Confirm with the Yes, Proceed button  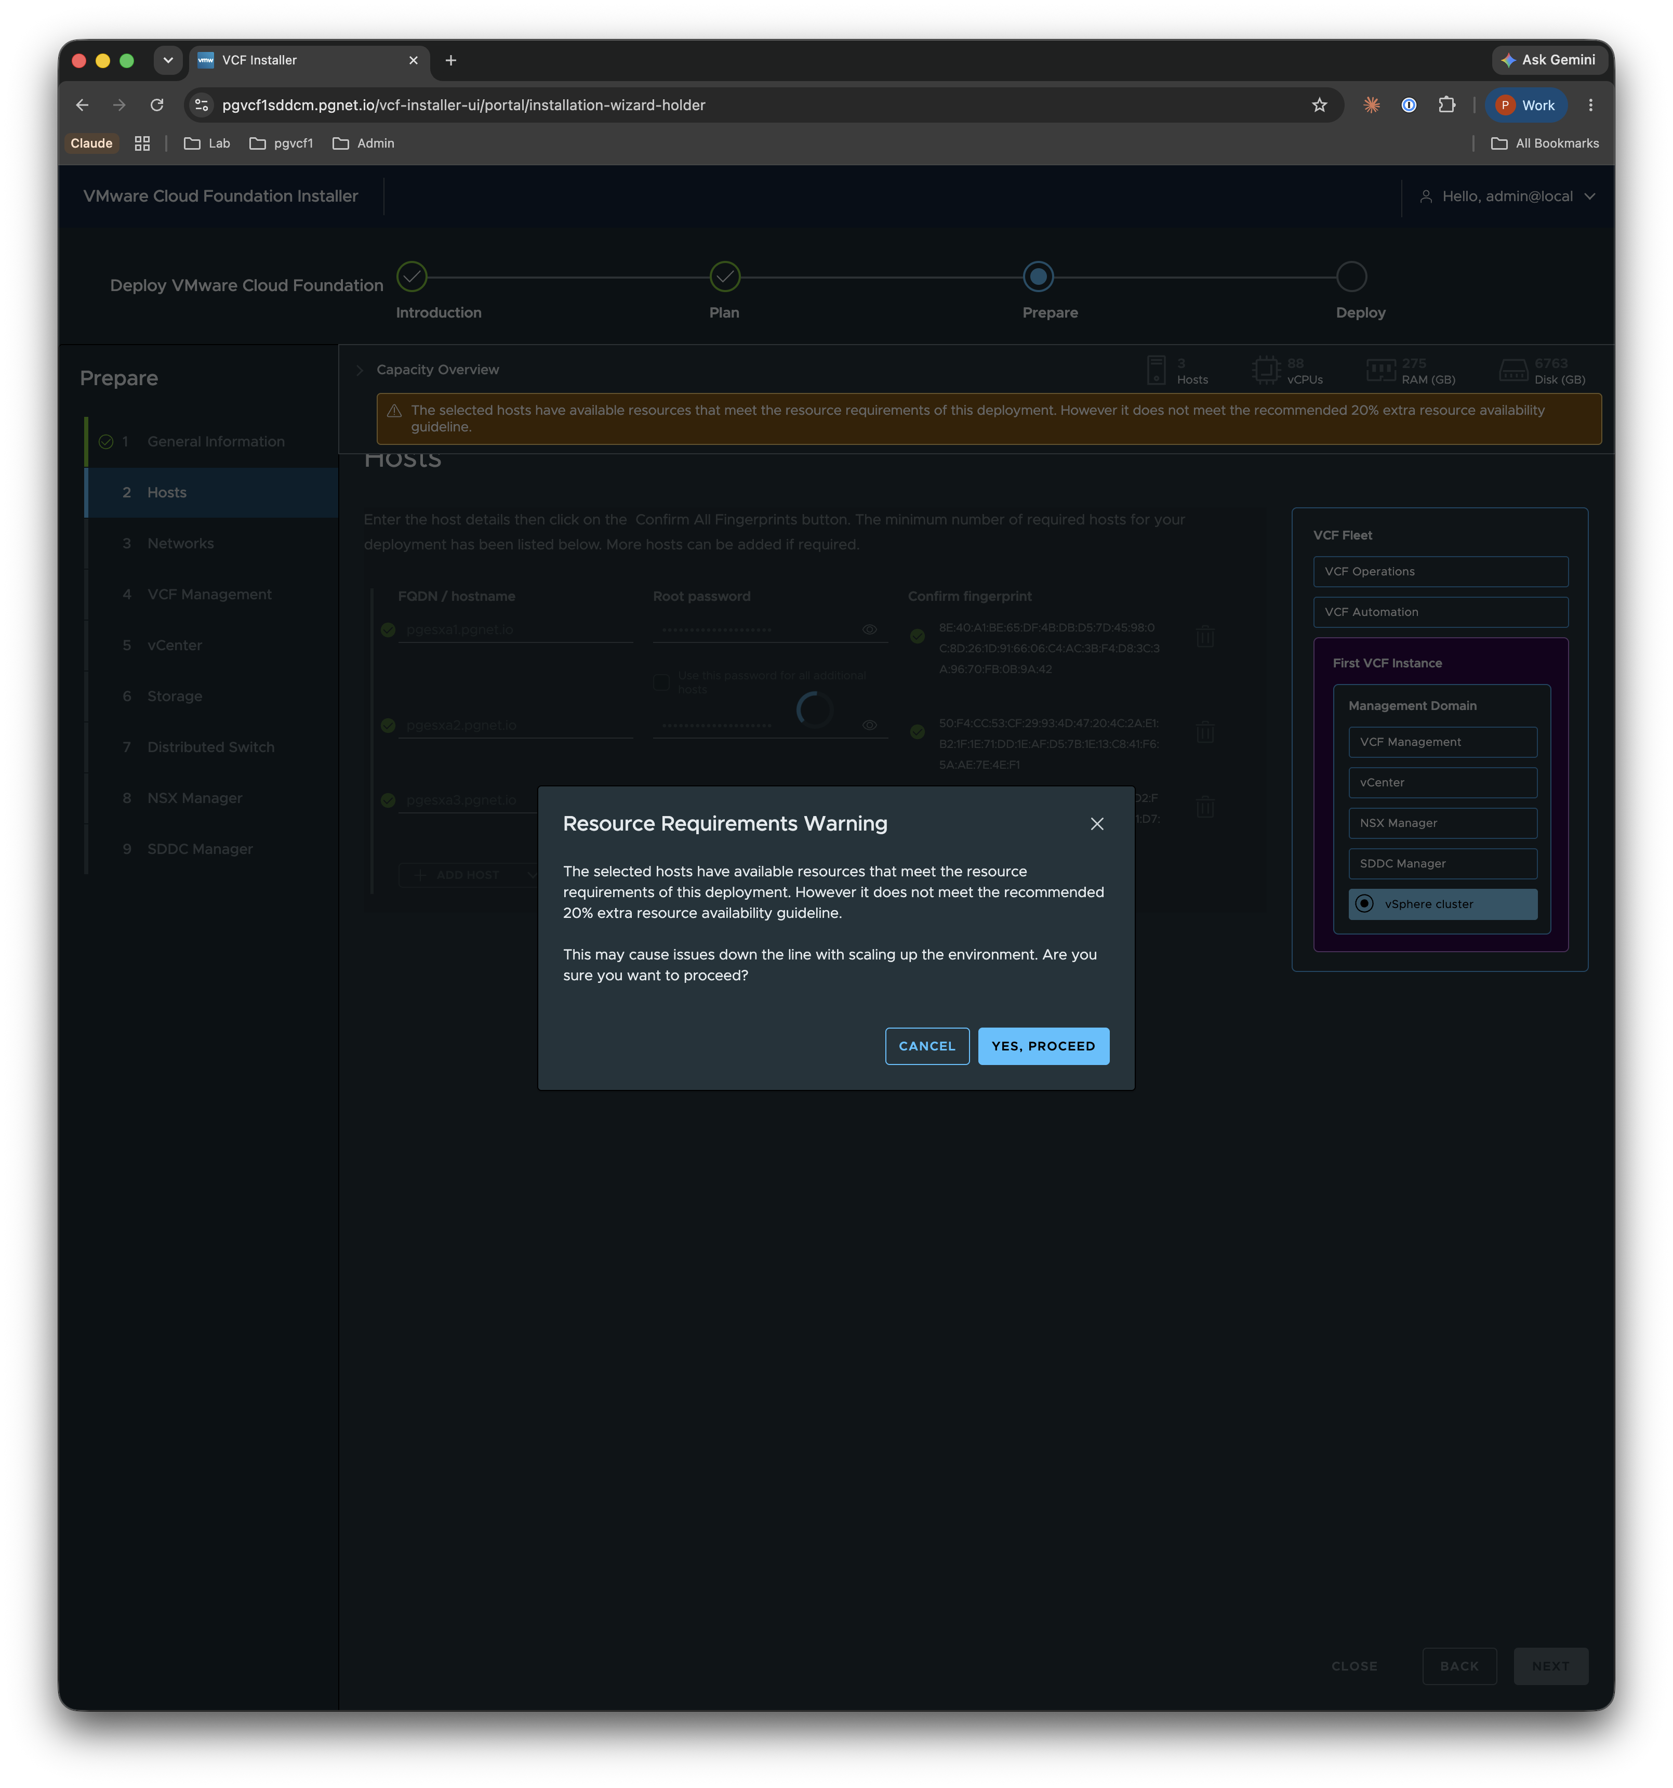coord(1043,1046)
